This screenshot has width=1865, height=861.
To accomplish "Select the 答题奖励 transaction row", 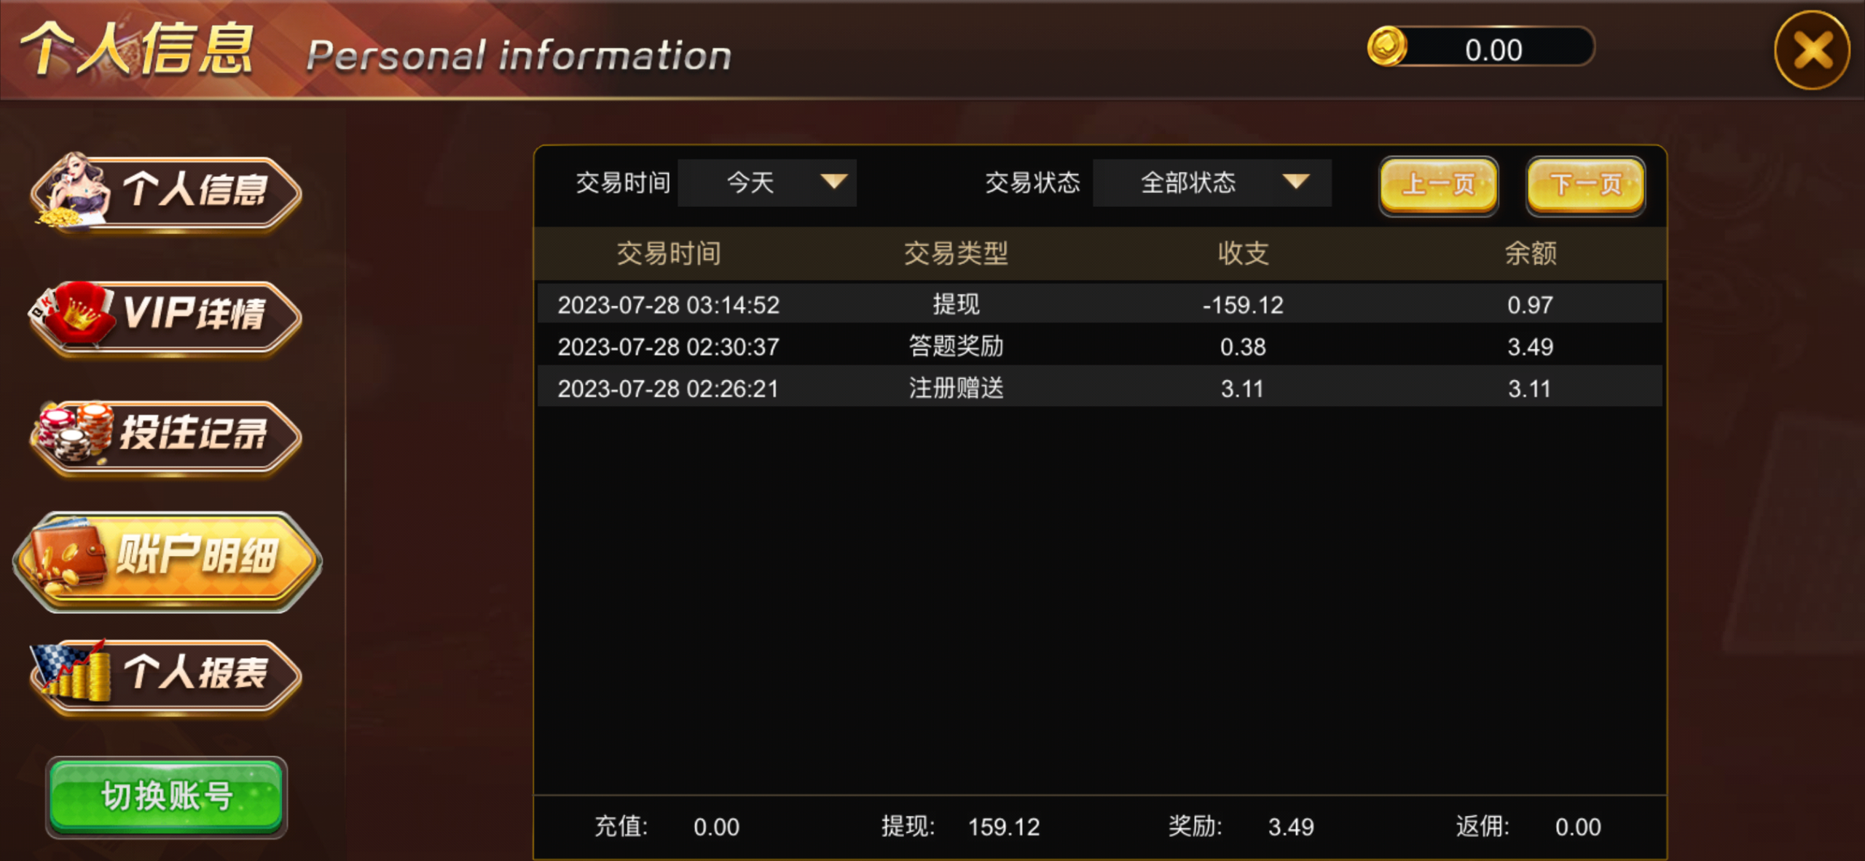I will [x=1100, y=346].
